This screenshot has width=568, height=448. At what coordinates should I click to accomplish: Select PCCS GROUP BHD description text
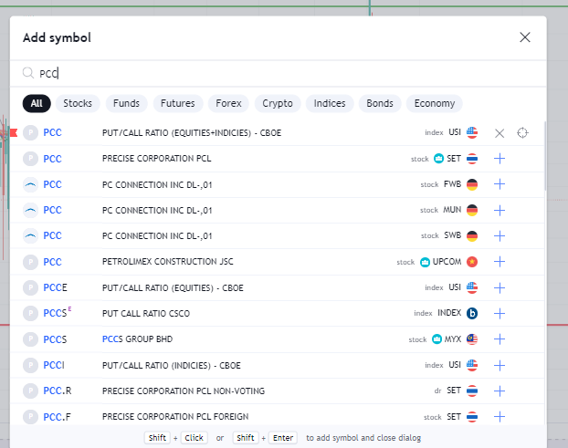click(137, 339)
